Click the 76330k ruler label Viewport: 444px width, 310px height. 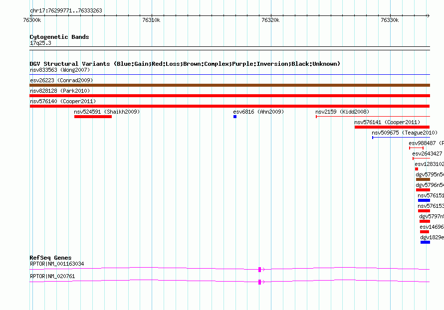click(390, 20)
